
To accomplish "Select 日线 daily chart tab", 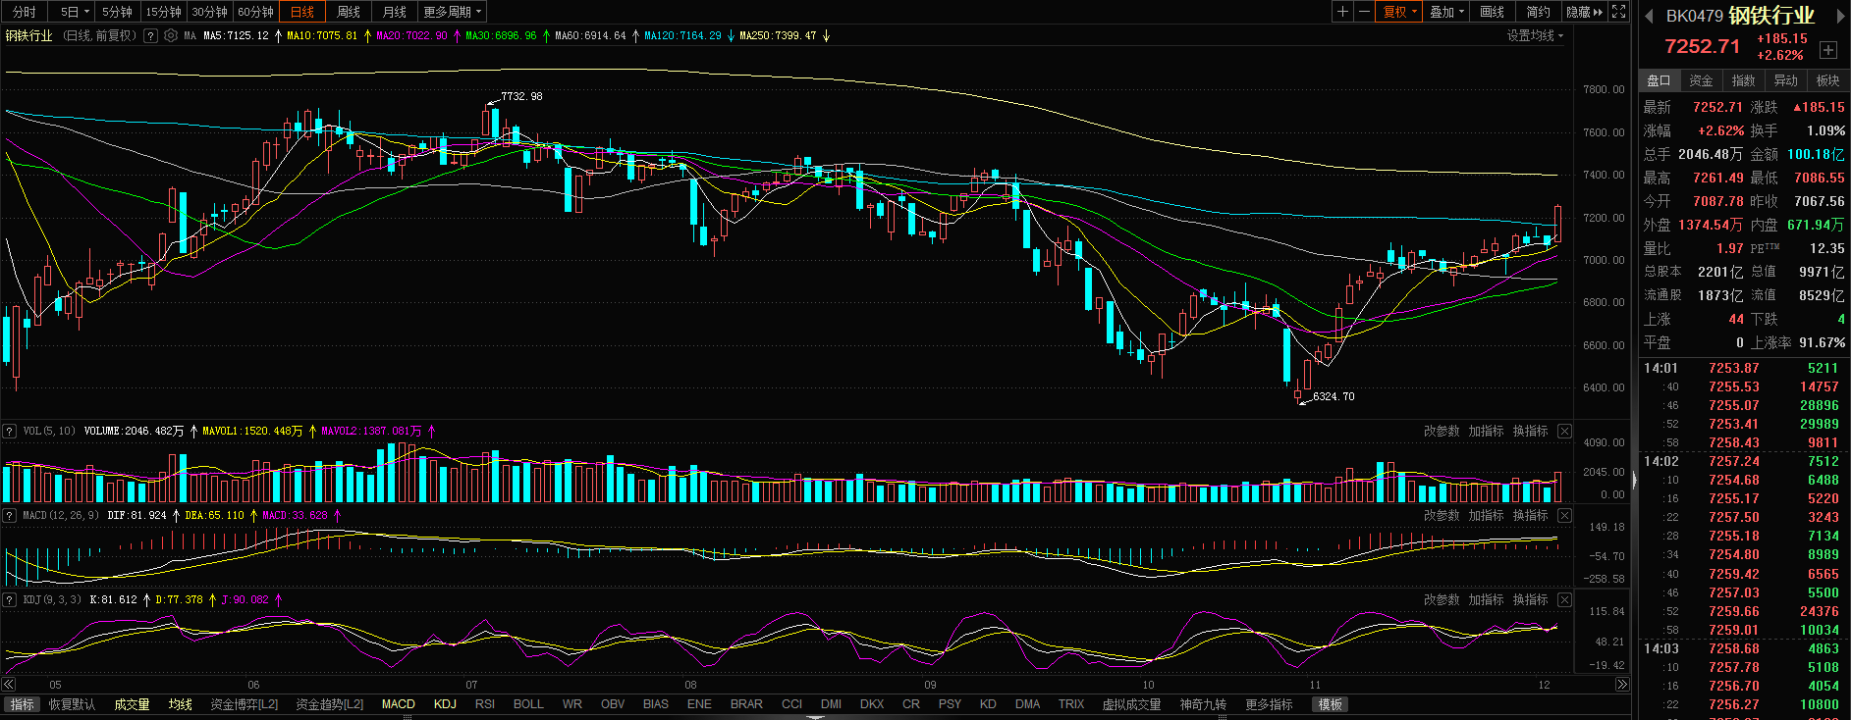I will coord(302,12).
